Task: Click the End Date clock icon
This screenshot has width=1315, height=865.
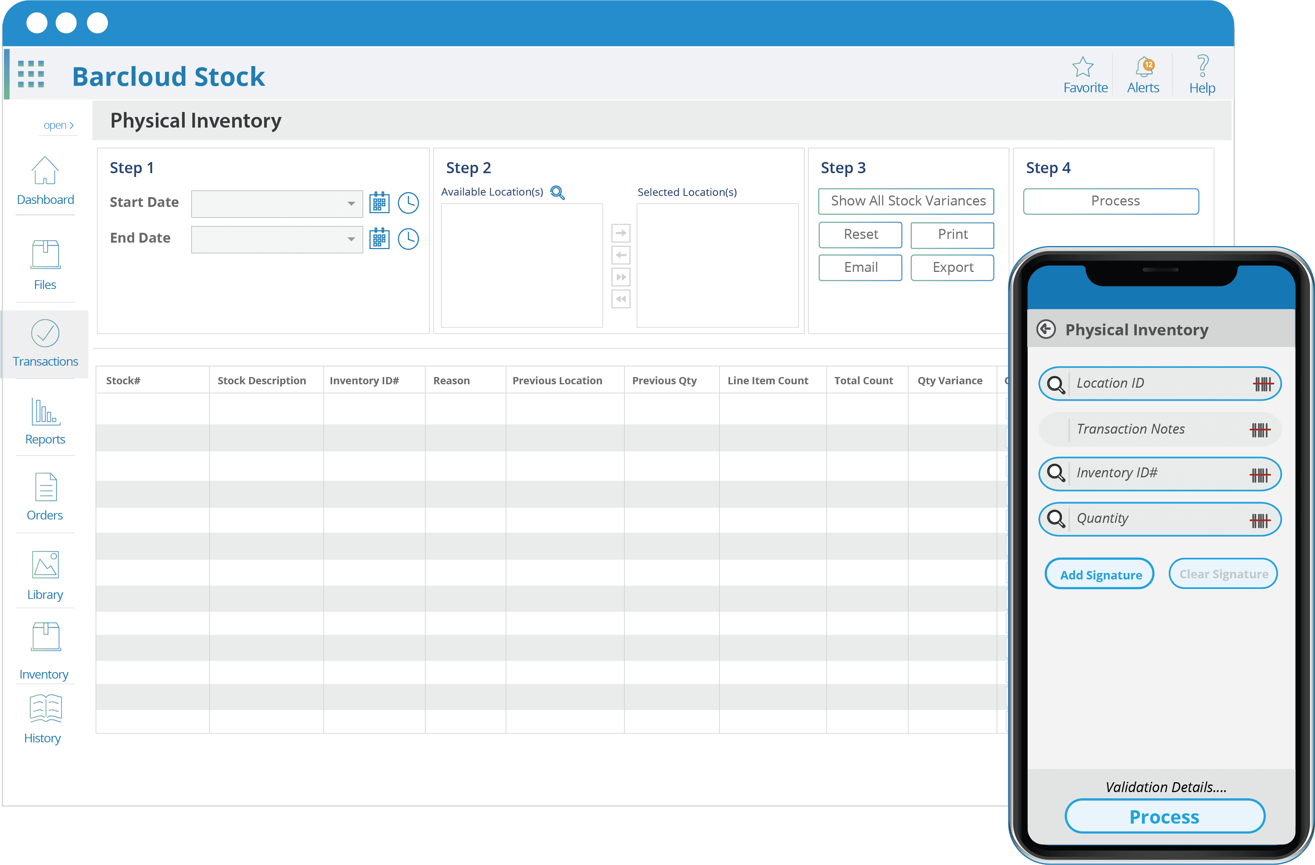Action: pyautogui.click(x=408, y=239)
